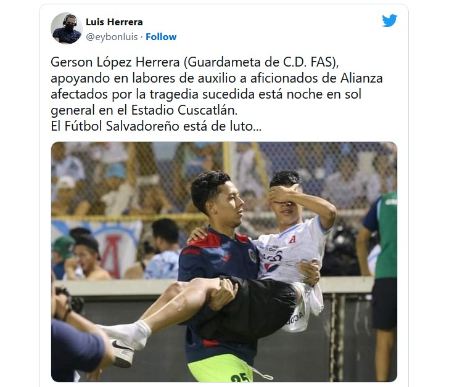Screen dimensions: 457x387
Task: Click the FAS badge on the navy shirt
Action: [x=252, y=256]
